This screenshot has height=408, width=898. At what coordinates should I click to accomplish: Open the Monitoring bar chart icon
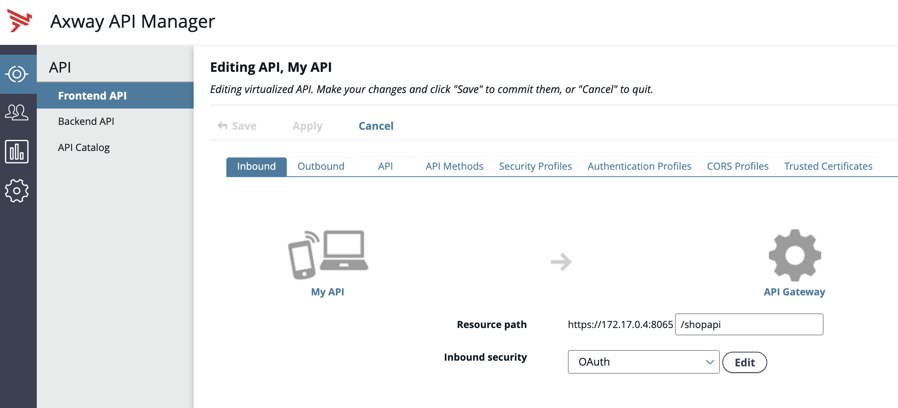pos(17,152)
